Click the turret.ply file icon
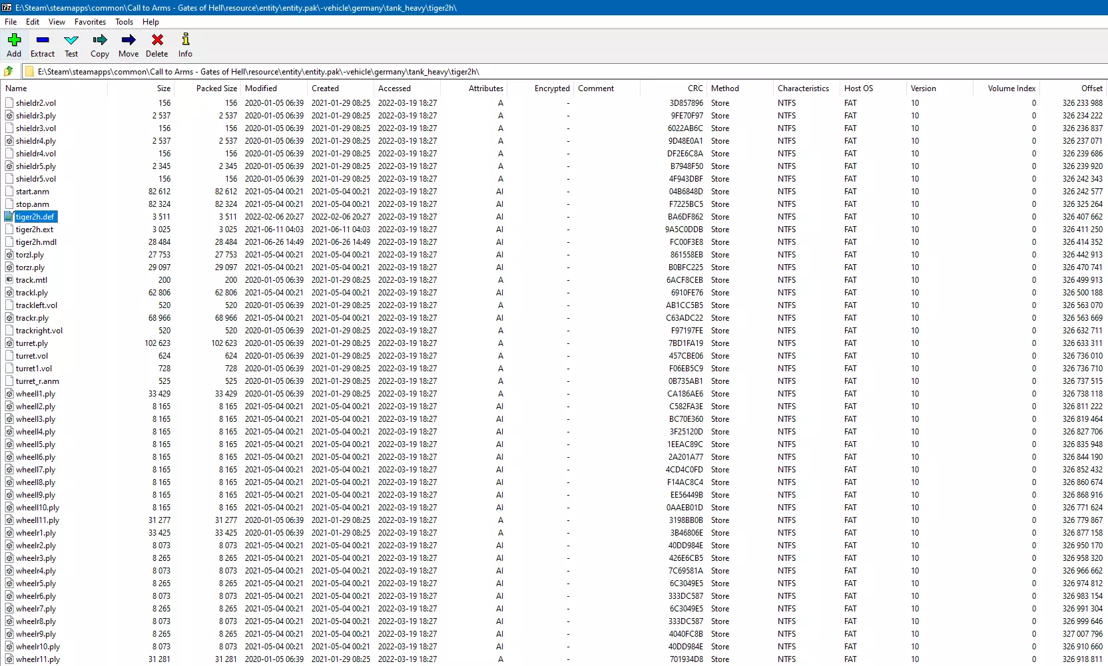The height and width of the screenshot is (666, 1108). [x=9, y=343]
